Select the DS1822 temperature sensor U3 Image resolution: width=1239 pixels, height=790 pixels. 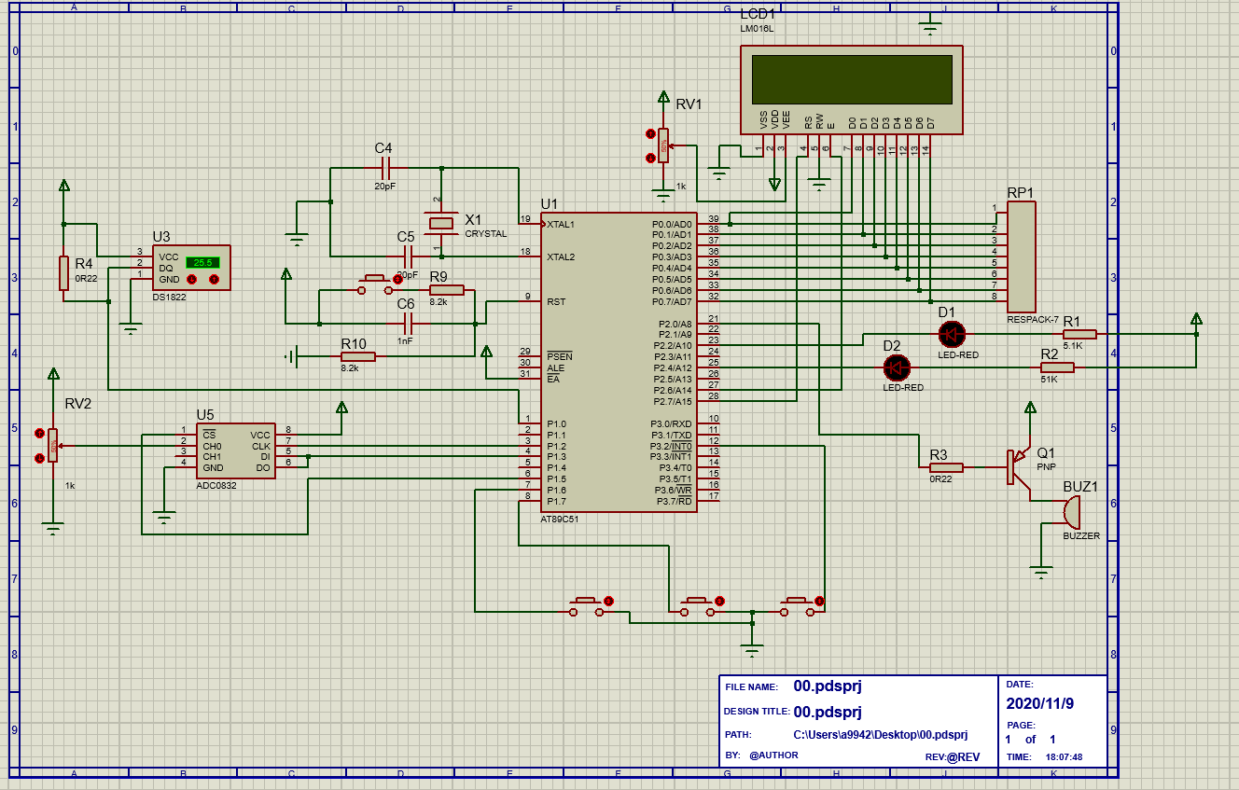[190, 268]
